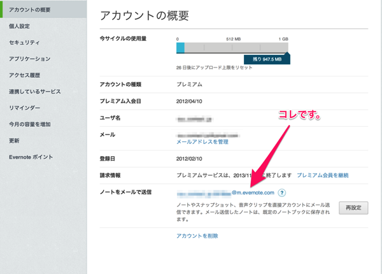The height and width of the screenshot is (274, 382).
Task: Click the プレミアム account type value
Action: (189, 84)
